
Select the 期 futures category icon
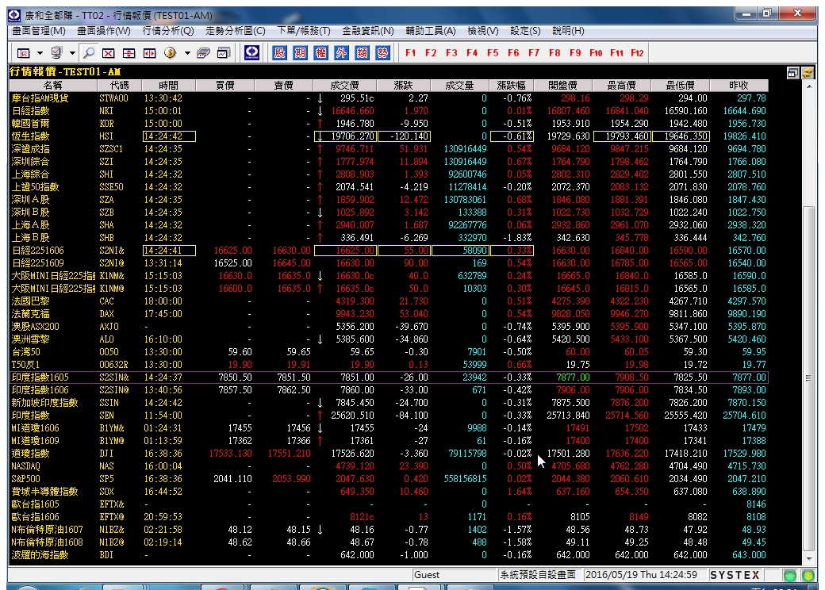tap(300, 52)
